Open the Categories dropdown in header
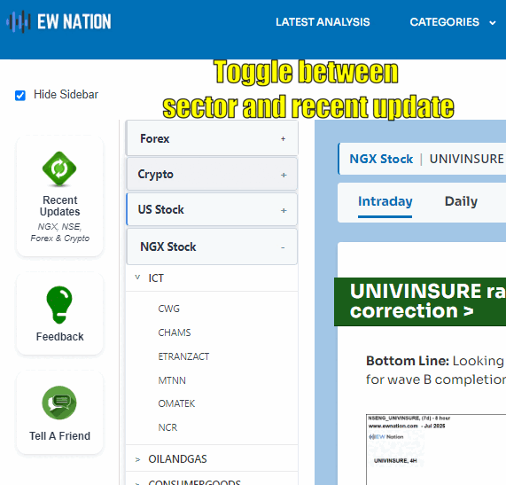The image size is (506, 485). tap(453, 22)
